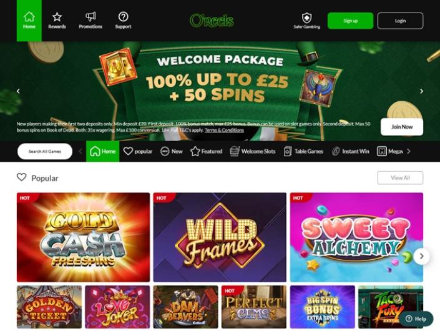Open the Support question mark icon
The width and height of the screenshot is (440, 331).
pyautogui.click(x=123, y=17)
